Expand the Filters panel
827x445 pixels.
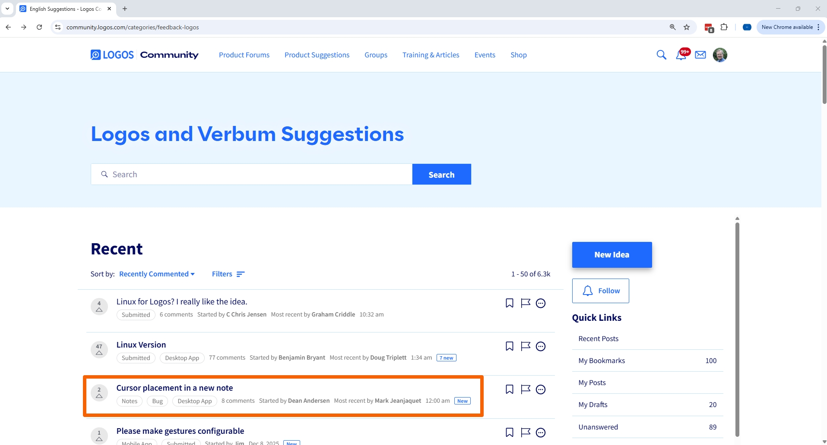(228, 274)
